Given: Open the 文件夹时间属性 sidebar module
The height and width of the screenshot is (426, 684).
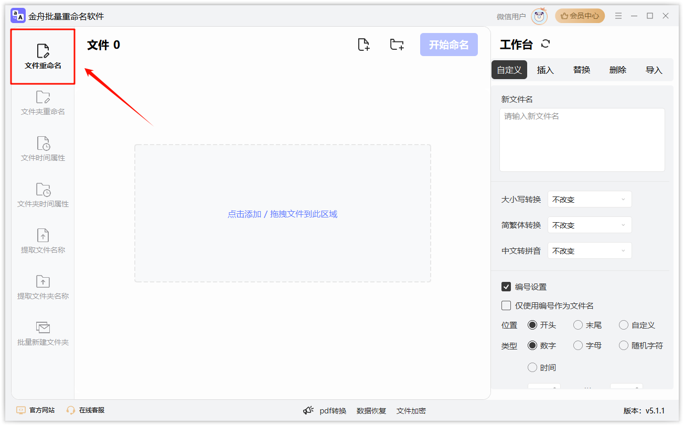Looking at the screenshot, I should point(43,195).
